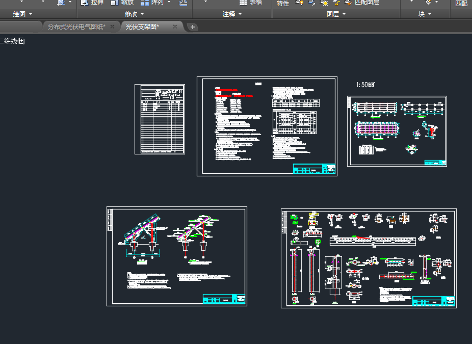Switch to the 分布式光伏电气图纸 drawing tab
The height and width of the screenshot is (344, 472).
click(76, 27)
